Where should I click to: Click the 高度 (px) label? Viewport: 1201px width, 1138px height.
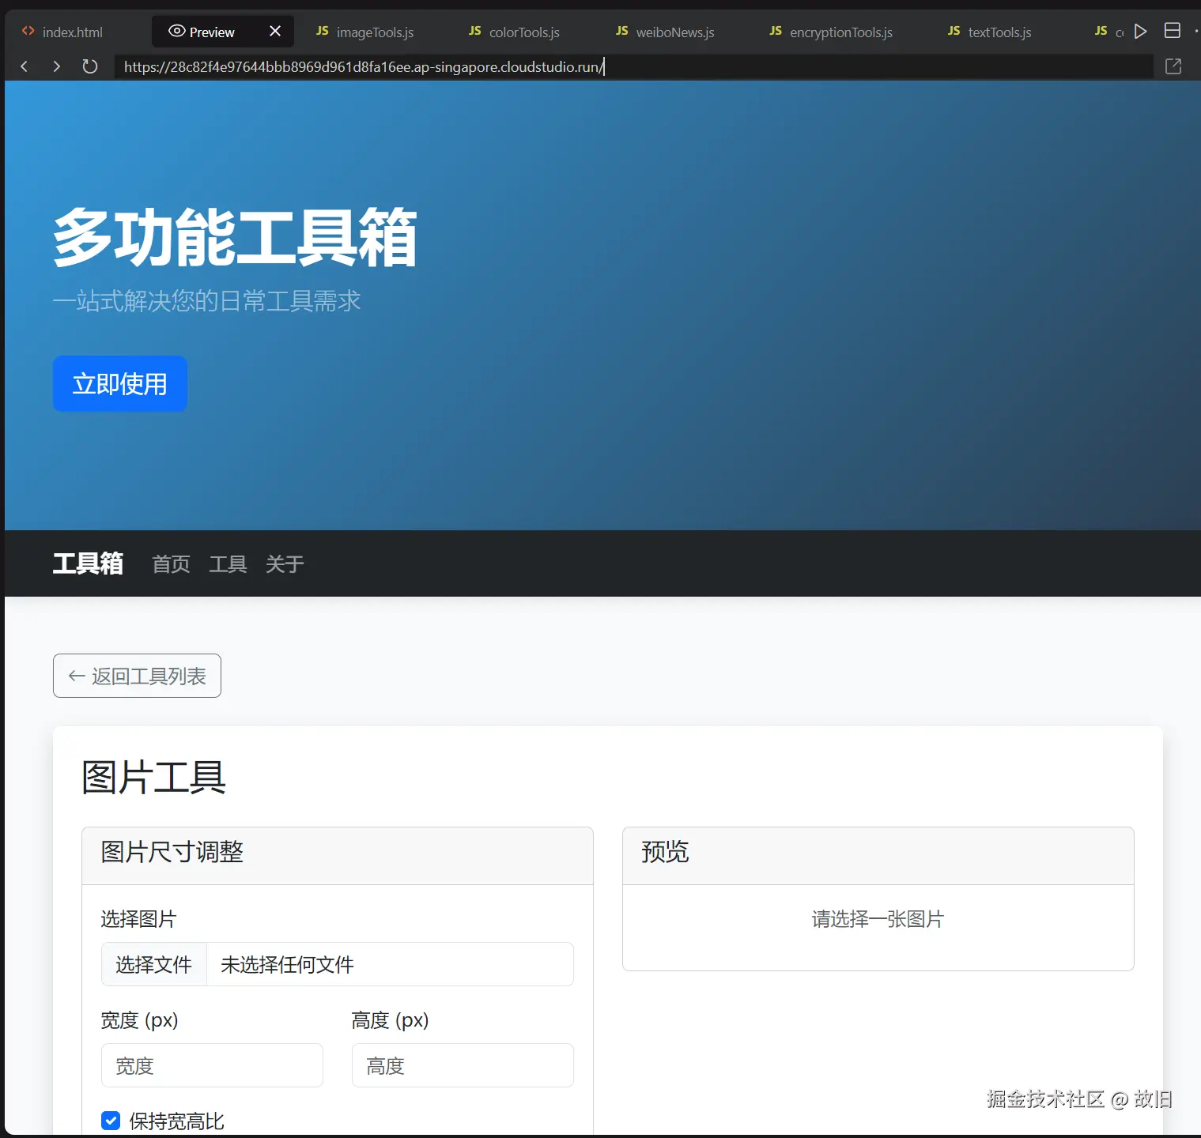(391, 1020)
